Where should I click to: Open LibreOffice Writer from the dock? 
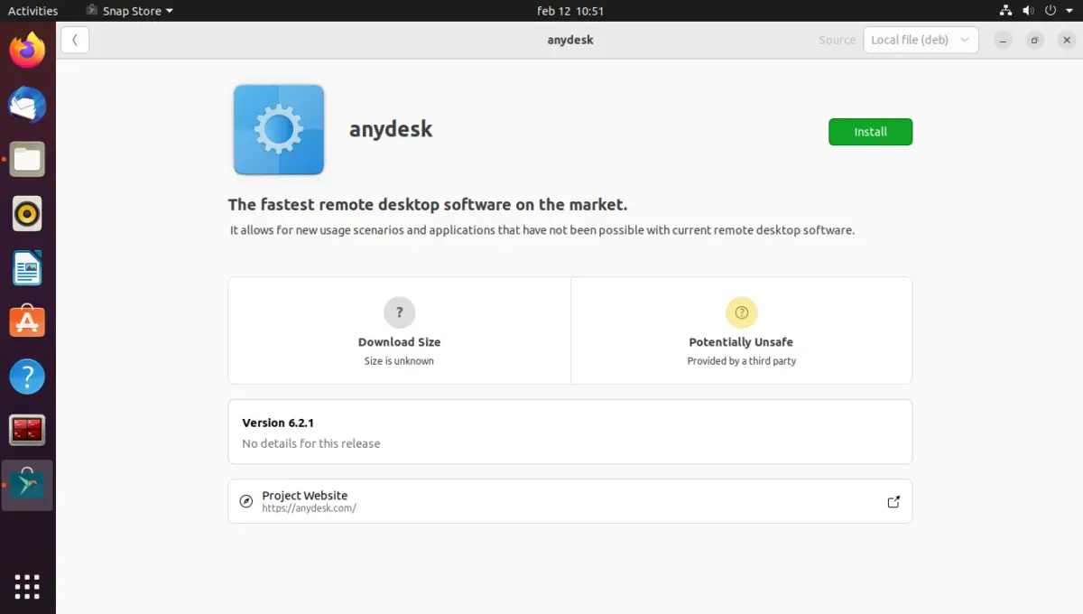point(27,268)
